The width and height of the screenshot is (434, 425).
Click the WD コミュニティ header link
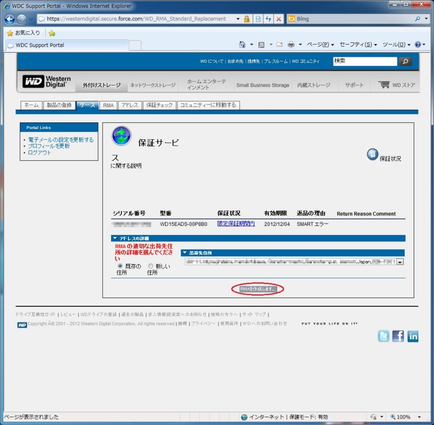click(305, 61)
